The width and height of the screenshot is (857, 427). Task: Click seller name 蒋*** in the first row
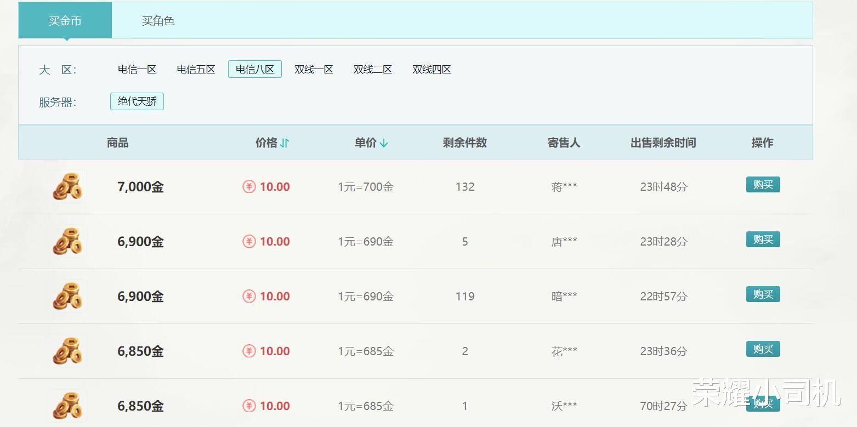pyautogui.click(x=563, y=186)
